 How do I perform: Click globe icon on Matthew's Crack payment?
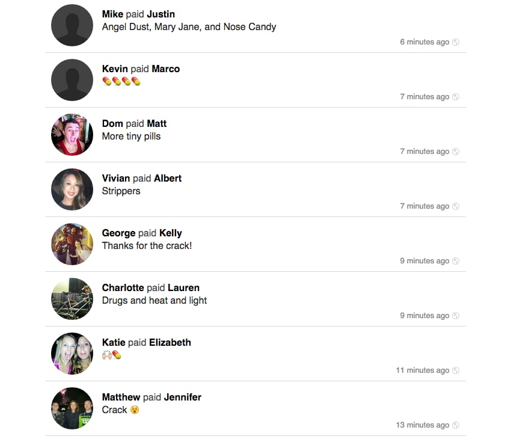tap(456, 425)
